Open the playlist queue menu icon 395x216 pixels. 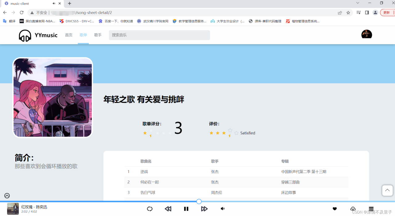371,209
